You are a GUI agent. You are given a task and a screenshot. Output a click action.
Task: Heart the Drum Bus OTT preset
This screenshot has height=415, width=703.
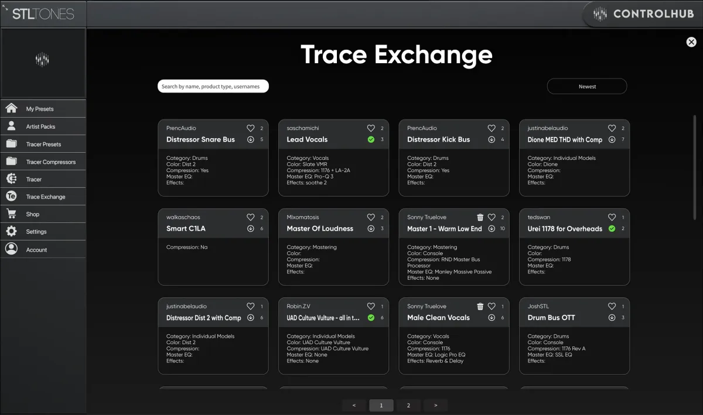612,306
